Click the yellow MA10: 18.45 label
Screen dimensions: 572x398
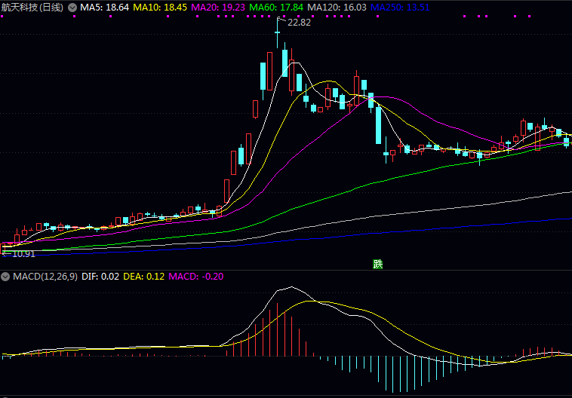[x=160, y=8]
